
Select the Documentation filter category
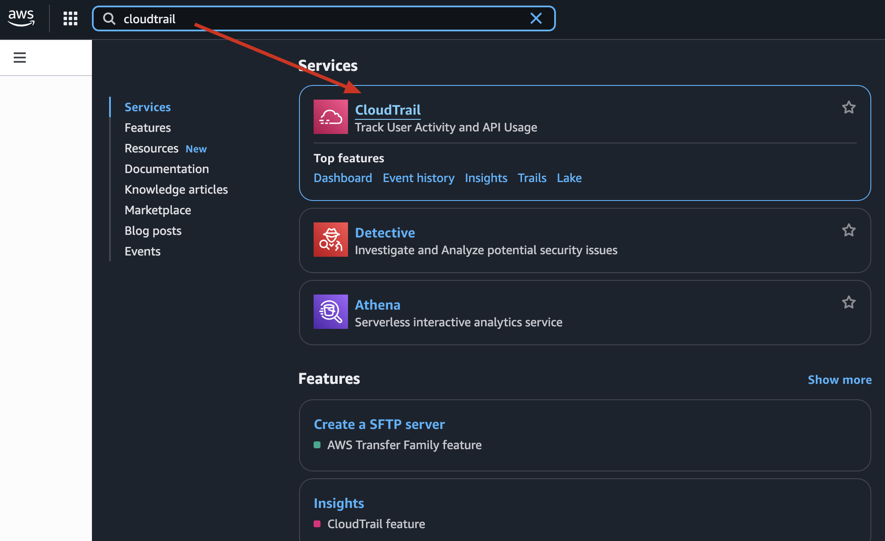click(x=167, y=169)
